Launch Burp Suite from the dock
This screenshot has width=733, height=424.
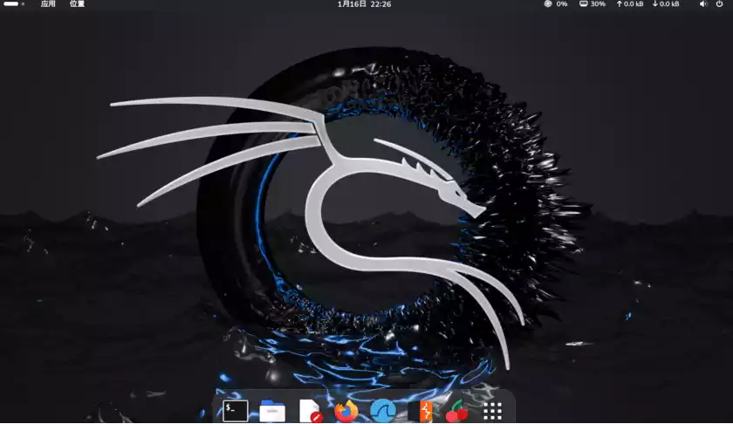click(x=421, y=411)
